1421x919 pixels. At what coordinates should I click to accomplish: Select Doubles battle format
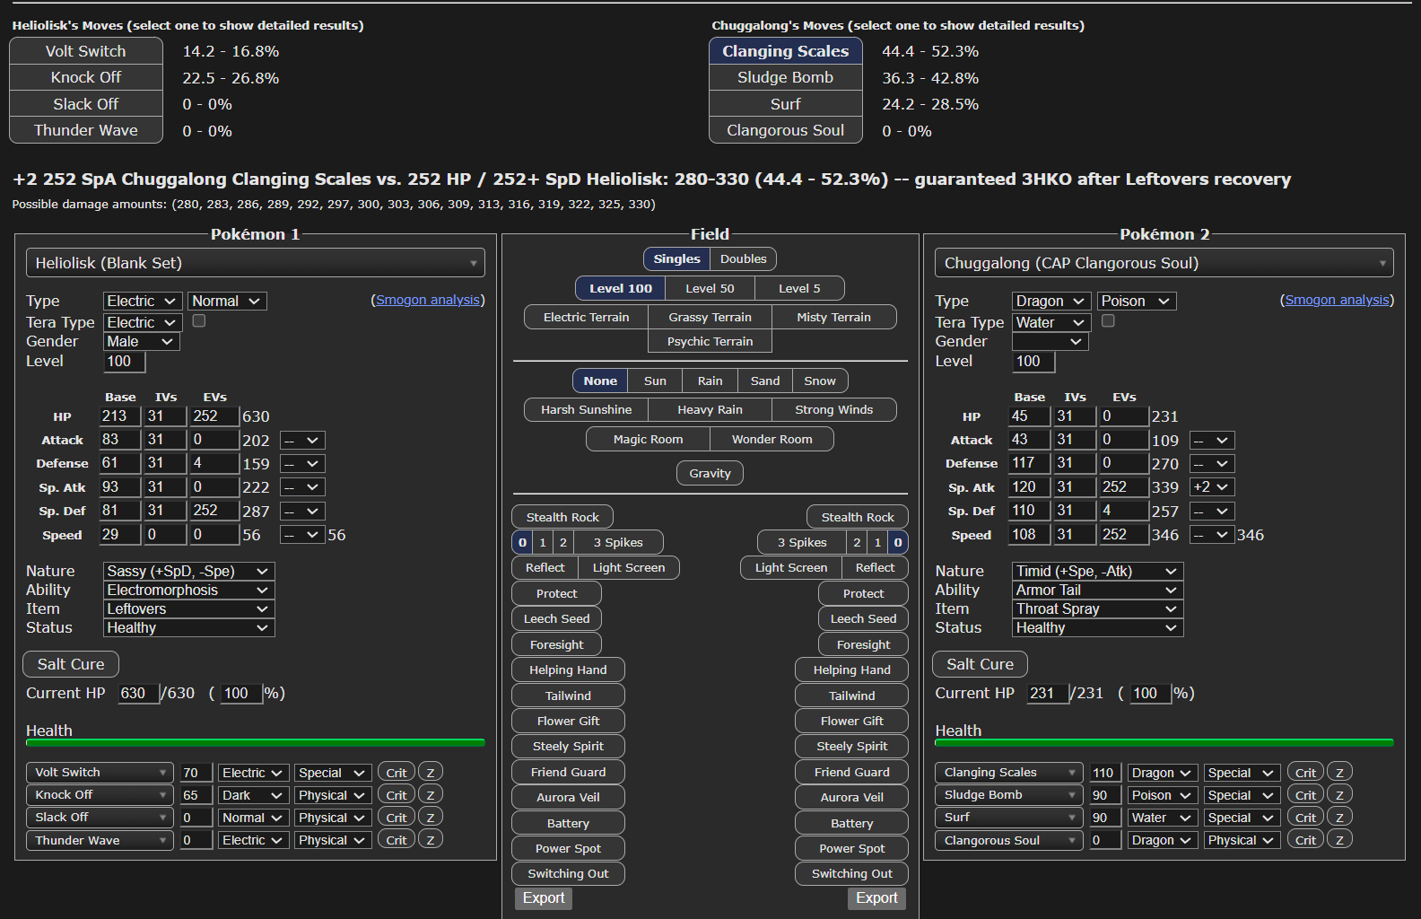pos(743,259)
